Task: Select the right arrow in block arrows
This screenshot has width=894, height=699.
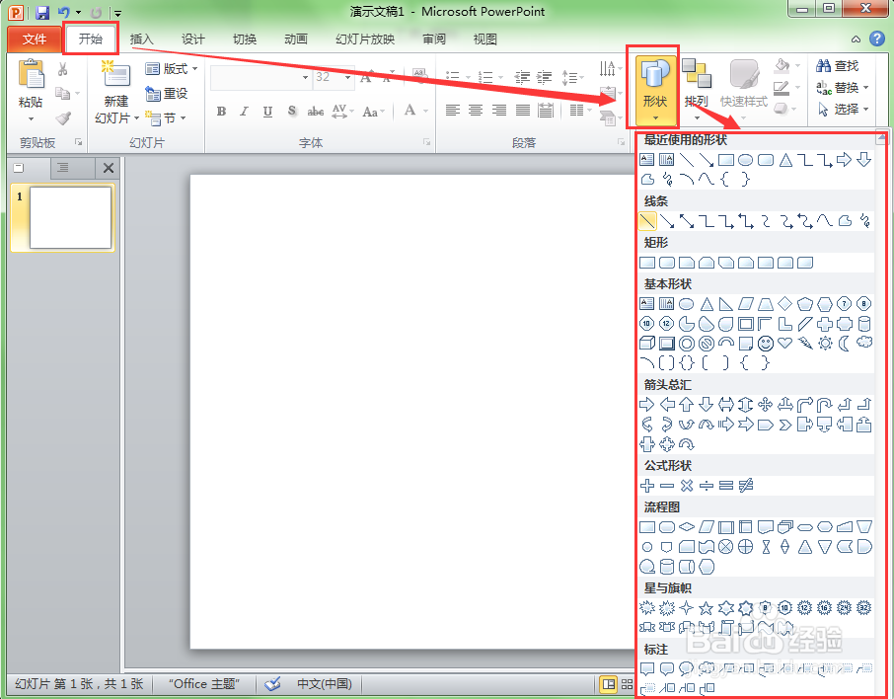Action: tap(646, 405)
